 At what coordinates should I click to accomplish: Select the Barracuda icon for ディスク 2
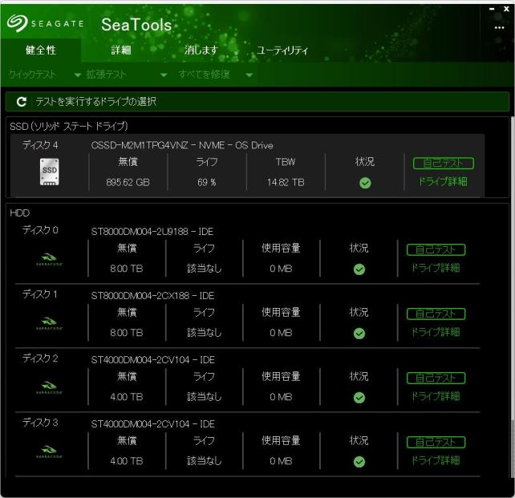pos(49,387)
